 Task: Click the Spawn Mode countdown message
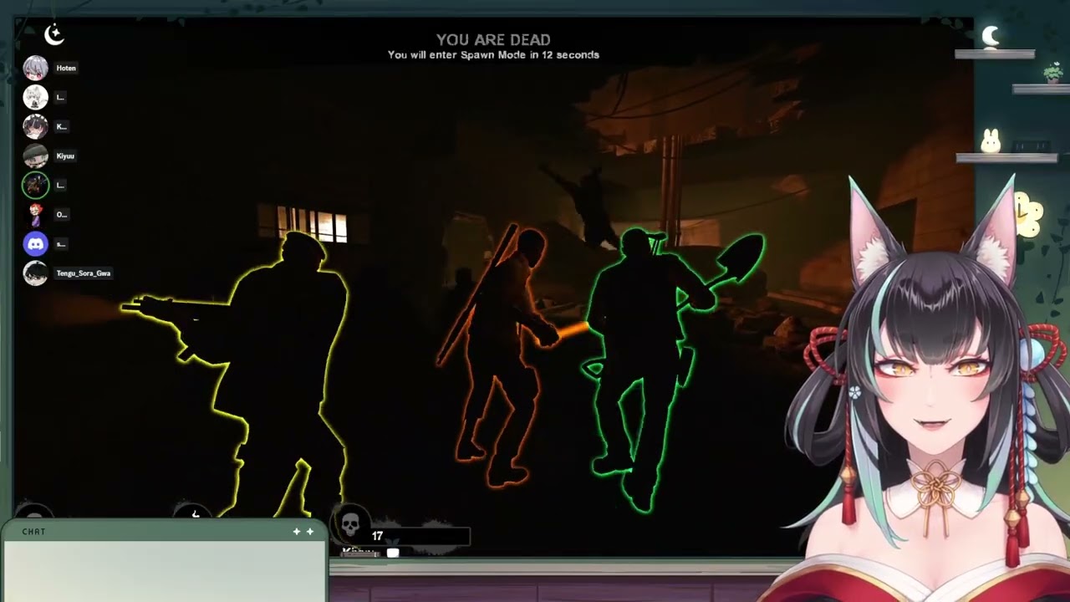(x=493, y=54)
